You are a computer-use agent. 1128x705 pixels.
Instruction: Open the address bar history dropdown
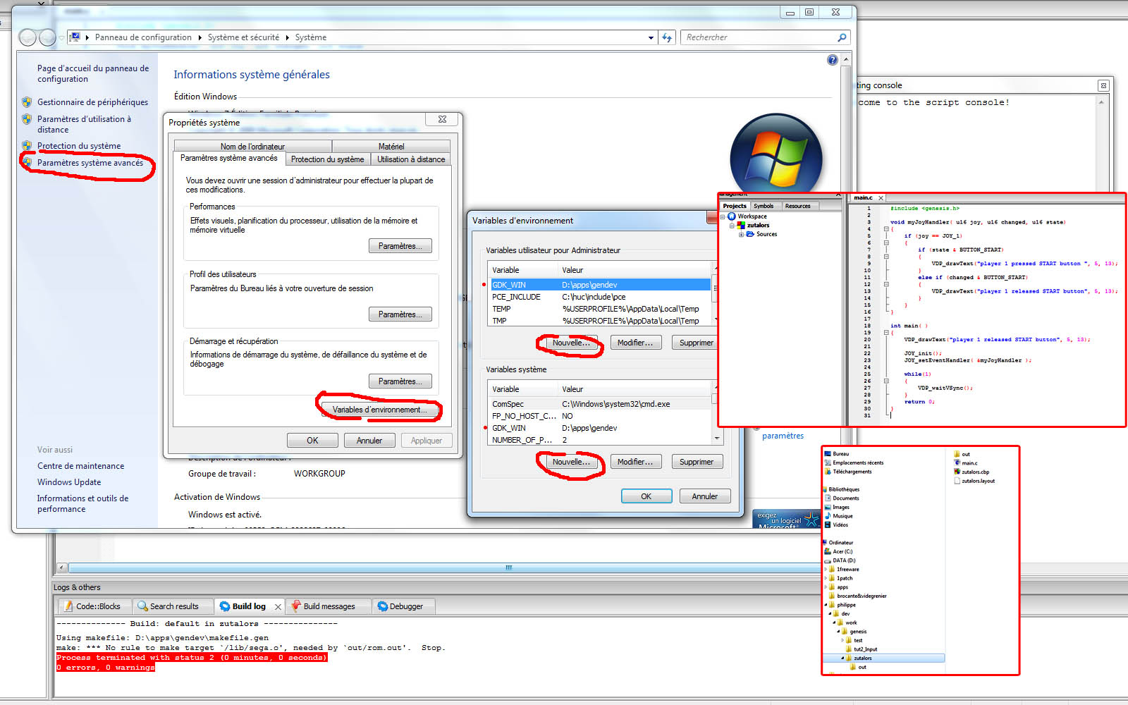[651, 37]
